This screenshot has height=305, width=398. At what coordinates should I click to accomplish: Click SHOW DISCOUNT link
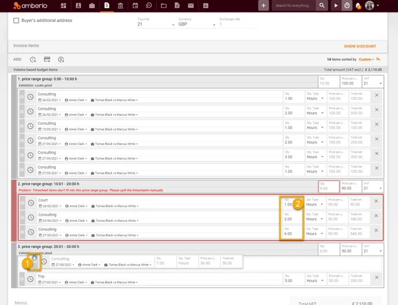(x=360, y=46)
